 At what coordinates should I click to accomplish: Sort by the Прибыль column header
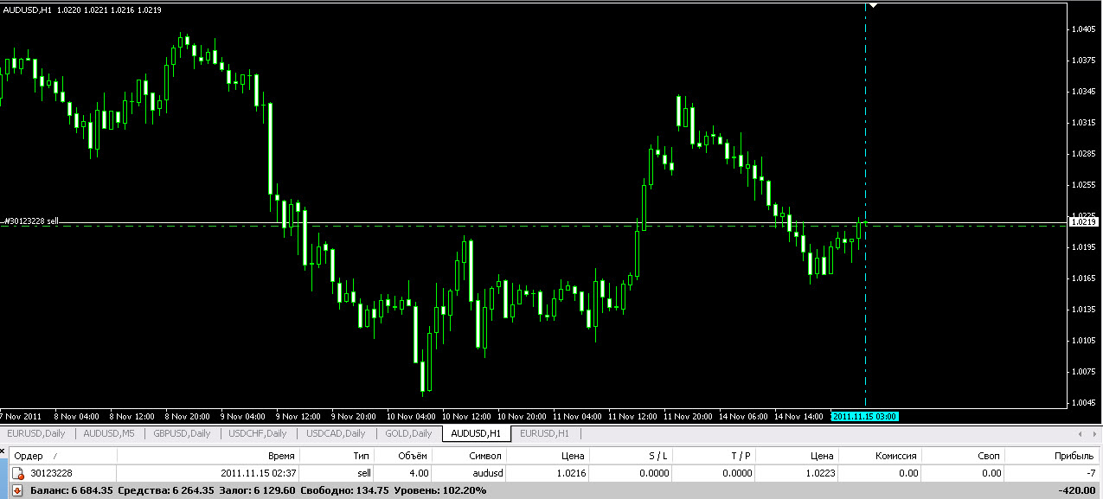[1053, 455]
